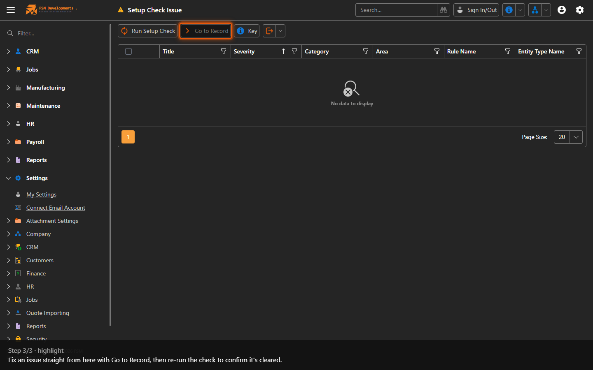593x370 pixels.
Task: Go to page 1 in pager
Action: tap(128, 137)
